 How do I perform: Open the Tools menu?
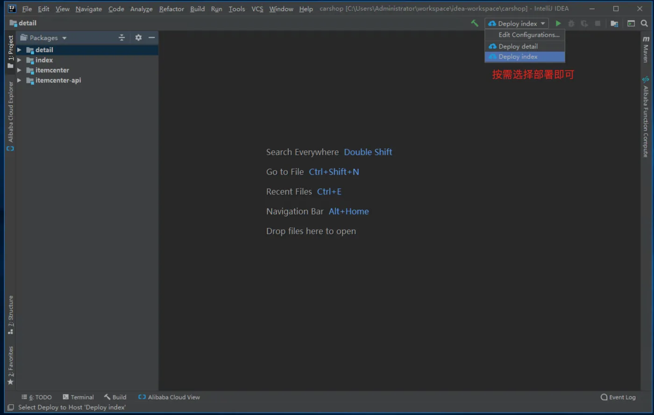click(x=237, y=9)
